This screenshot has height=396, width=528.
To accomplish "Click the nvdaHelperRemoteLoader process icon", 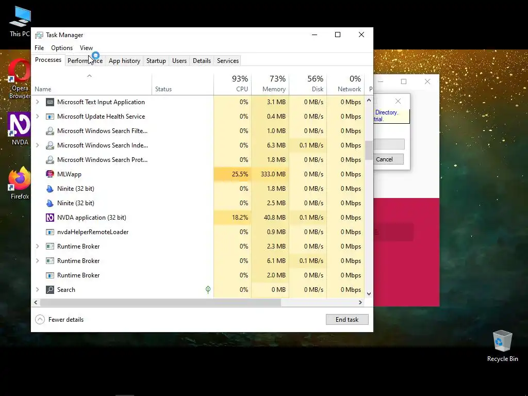I will click(50, 232).
